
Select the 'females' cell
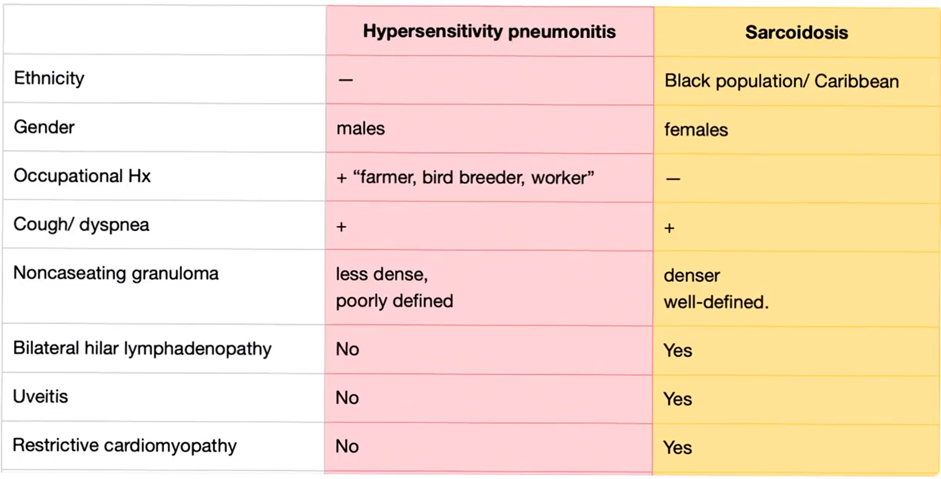coord(797,129)
